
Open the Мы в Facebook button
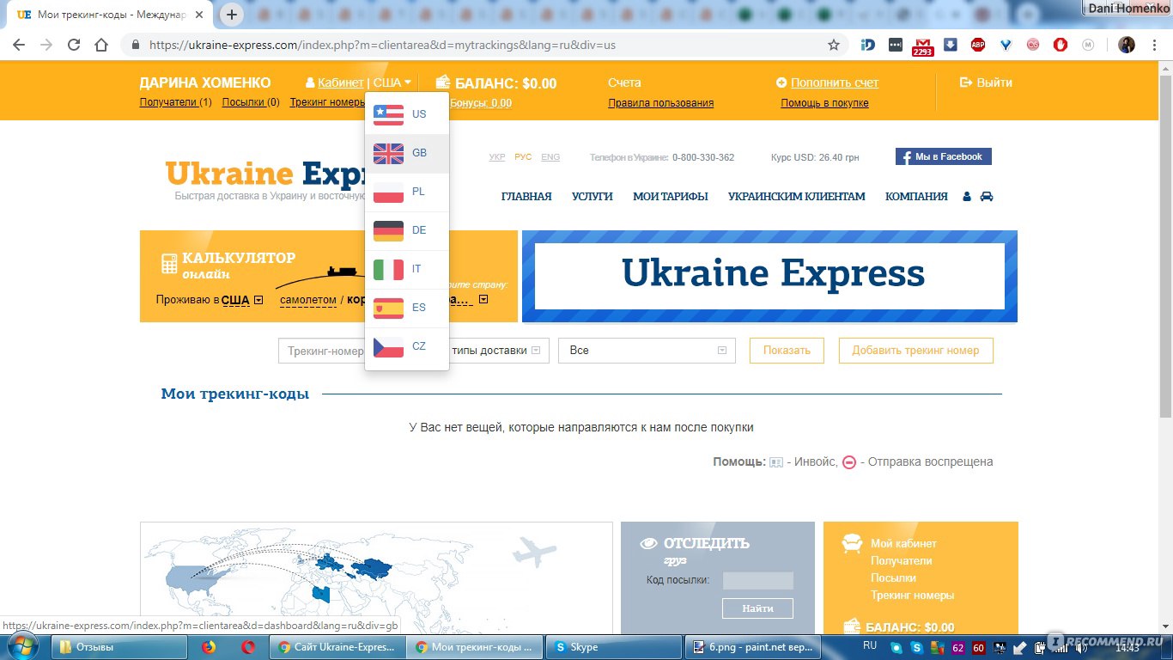944,156
